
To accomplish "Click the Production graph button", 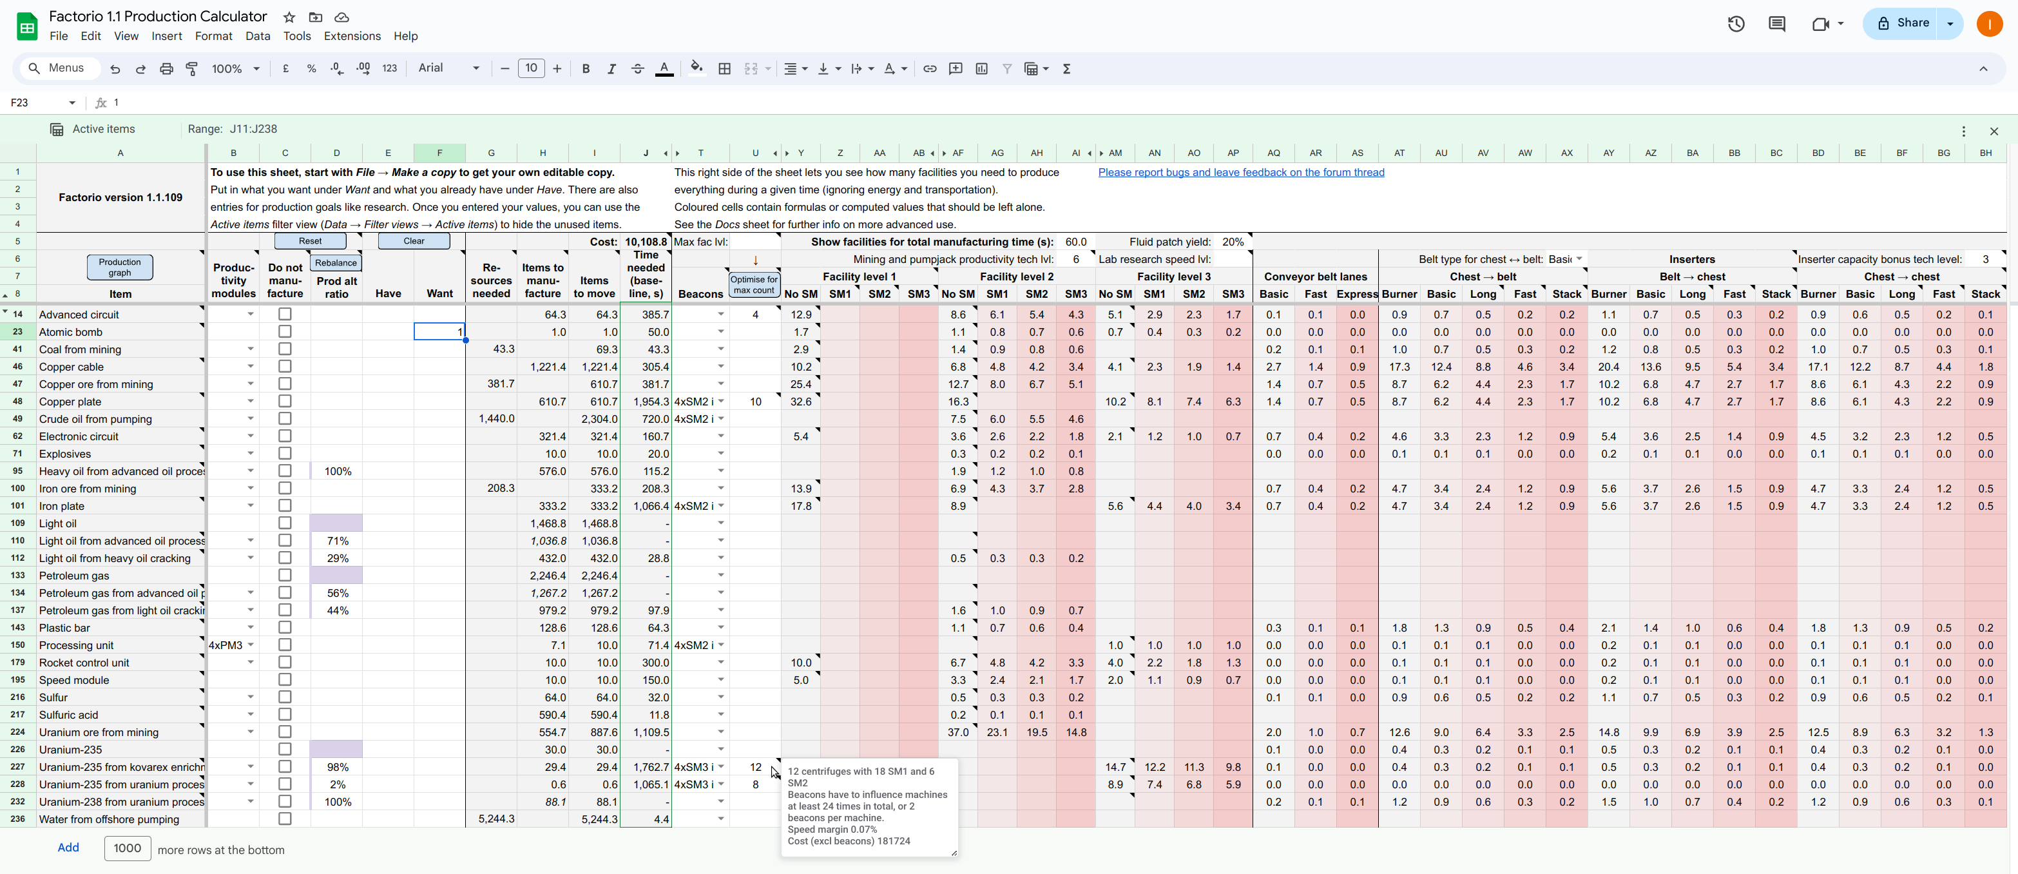I will coord(120,267).
